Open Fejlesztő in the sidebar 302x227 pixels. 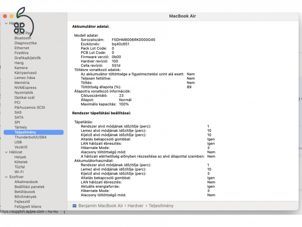pyautogui.click(x=22, y=202)
